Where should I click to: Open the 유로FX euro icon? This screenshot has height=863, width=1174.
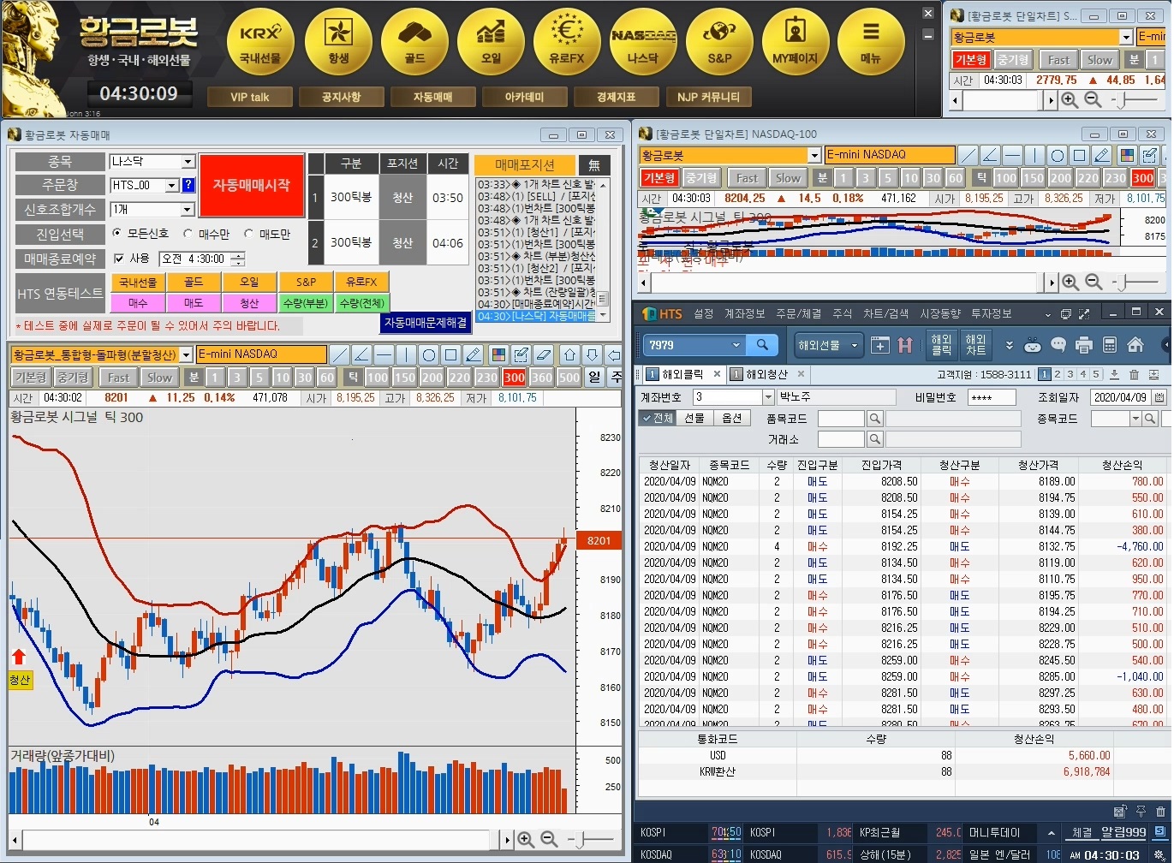[567, 40]
